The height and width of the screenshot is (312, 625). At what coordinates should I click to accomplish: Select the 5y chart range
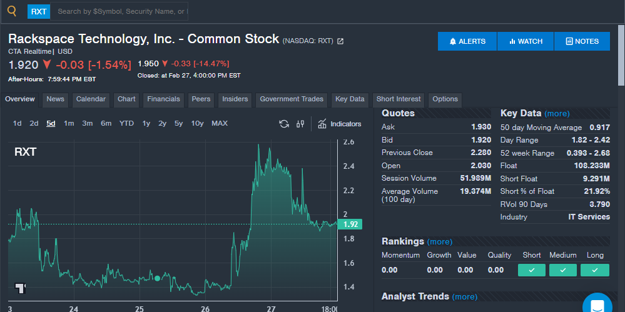(178, 124)
